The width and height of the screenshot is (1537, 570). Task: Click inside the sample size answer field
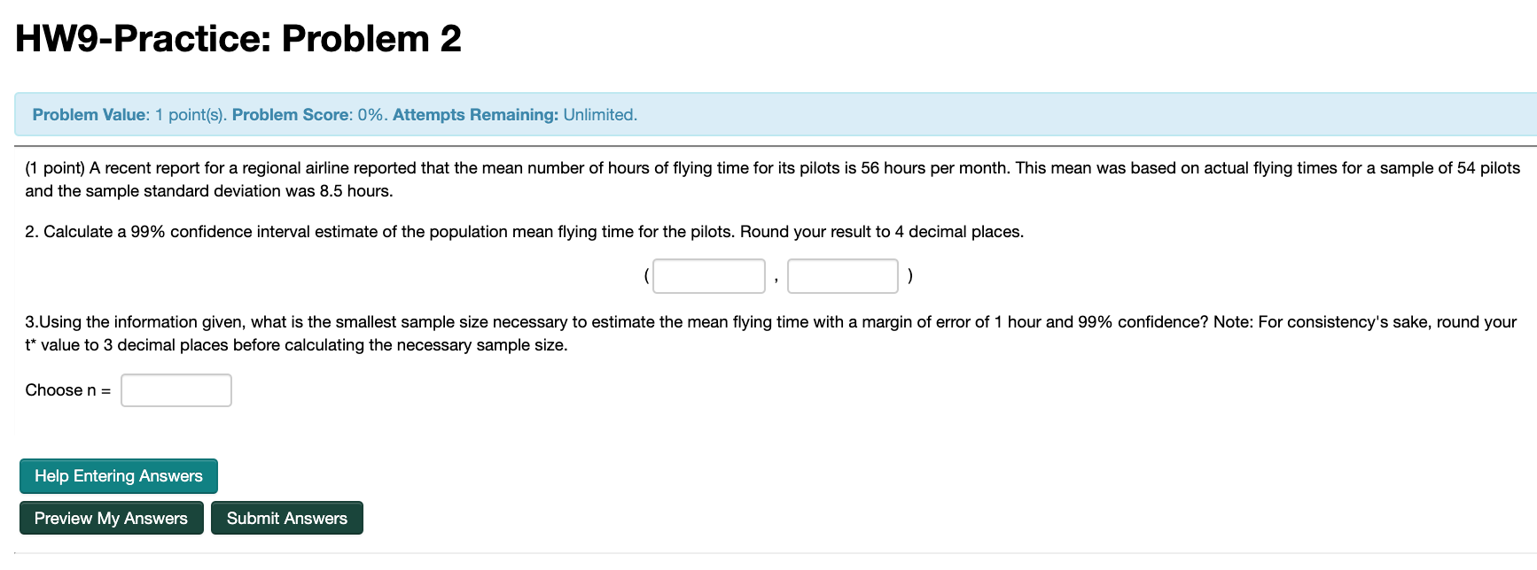[x=176, y=389]
